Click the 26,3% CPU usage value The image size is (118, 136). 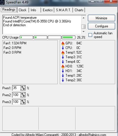pyautogui.click(x=81, y=37)
